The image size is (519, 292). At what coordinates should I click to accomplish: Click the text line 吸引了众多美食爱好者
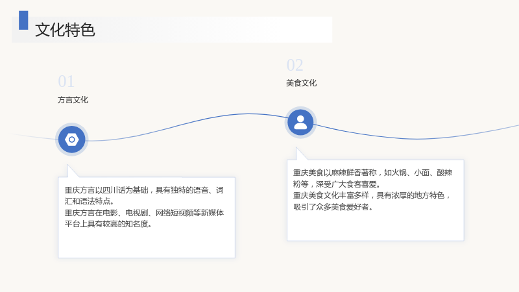(333, 207)
